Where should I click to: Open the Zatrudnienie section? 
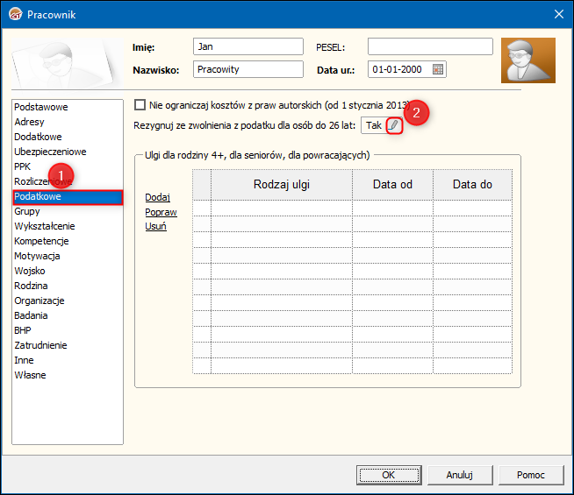coord(40,345)
